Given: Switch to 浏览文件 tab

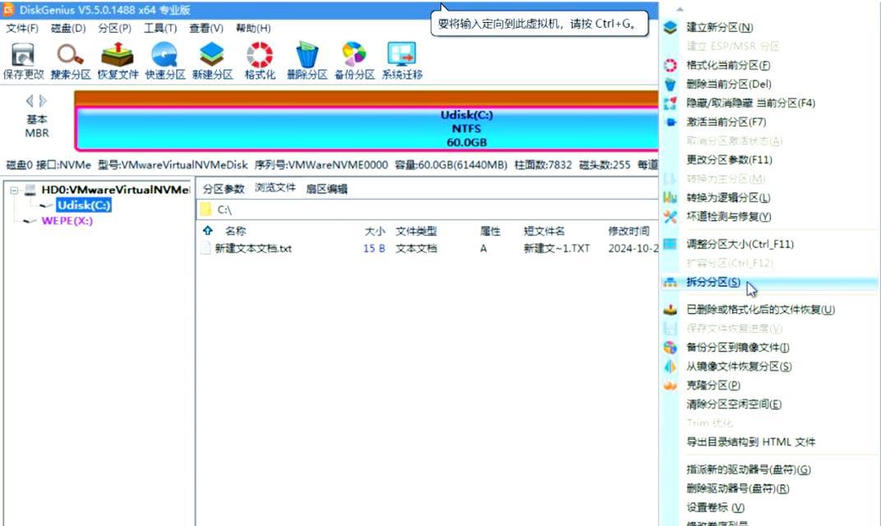Looking at the screenshot, I should pyautogui.click(x=275, y=188).
